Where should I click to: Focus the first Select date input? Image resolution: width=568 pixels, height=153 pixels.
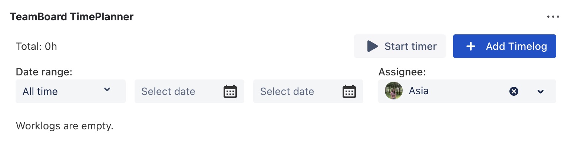tap(175, 91)
